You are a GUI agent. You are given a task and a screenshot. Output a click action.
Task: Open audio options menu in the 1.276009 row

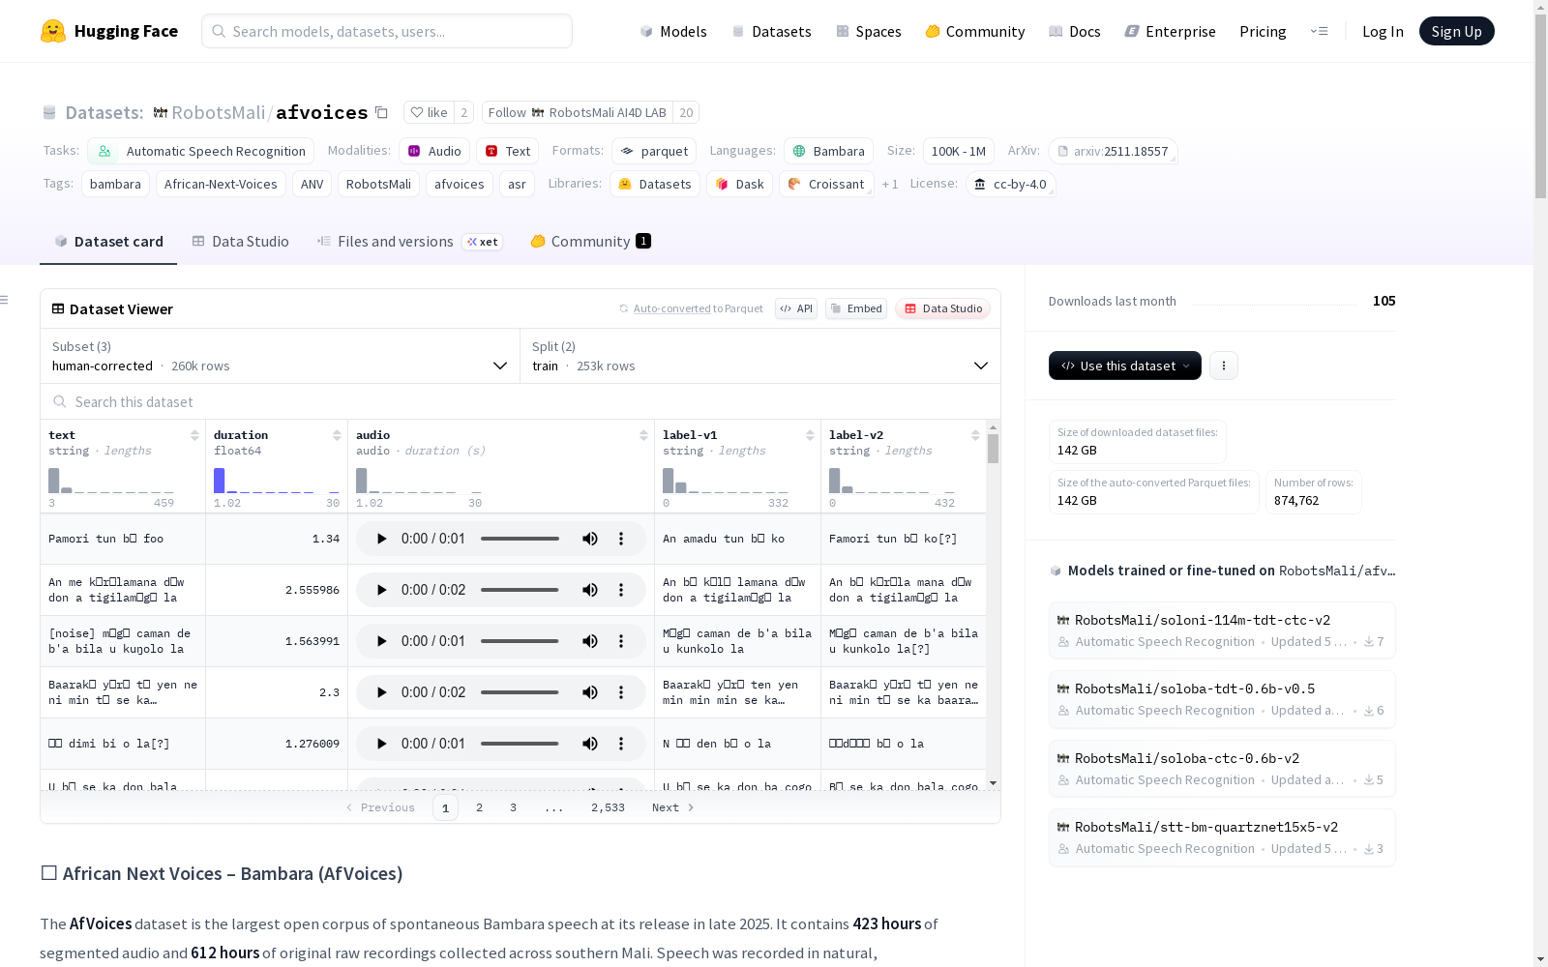click(x=621, y=744)
